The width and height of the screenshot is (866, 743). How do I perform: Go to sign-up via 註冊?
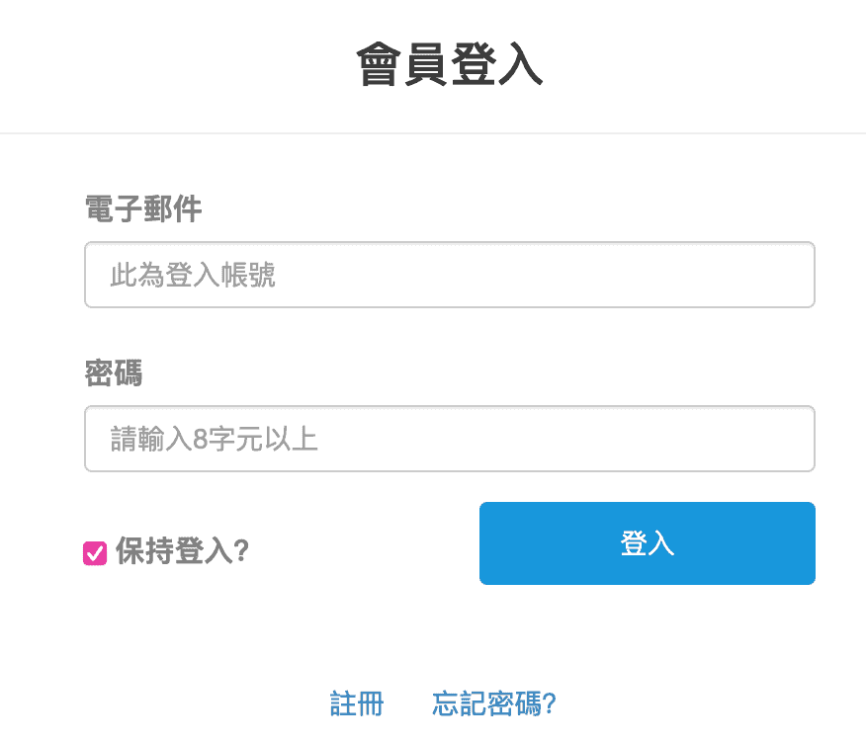[x=356, y=703]
